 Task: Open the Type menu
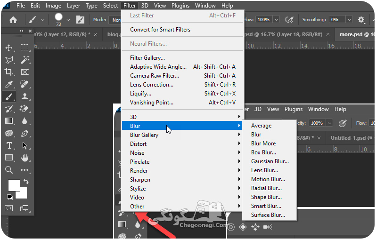[x=91, y=6]
